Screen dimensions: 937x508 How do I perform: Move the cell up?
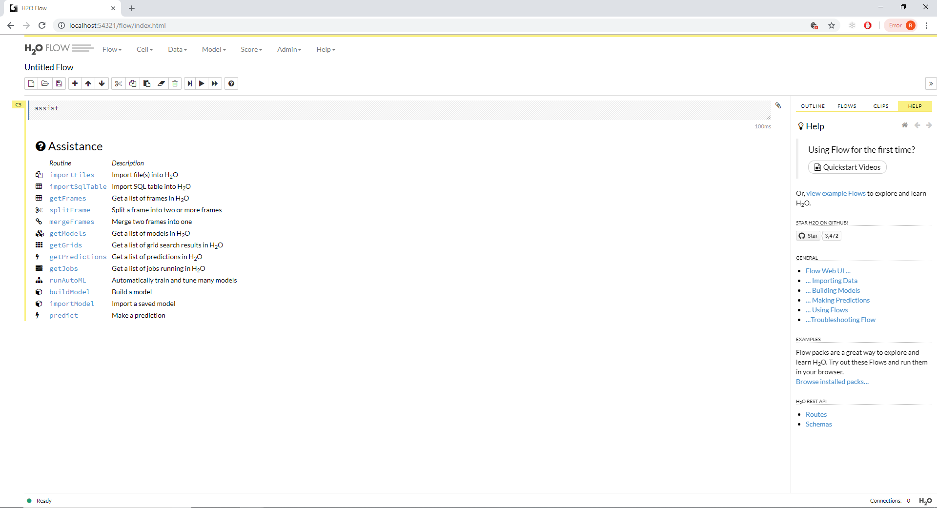click(x=88, y=83)
